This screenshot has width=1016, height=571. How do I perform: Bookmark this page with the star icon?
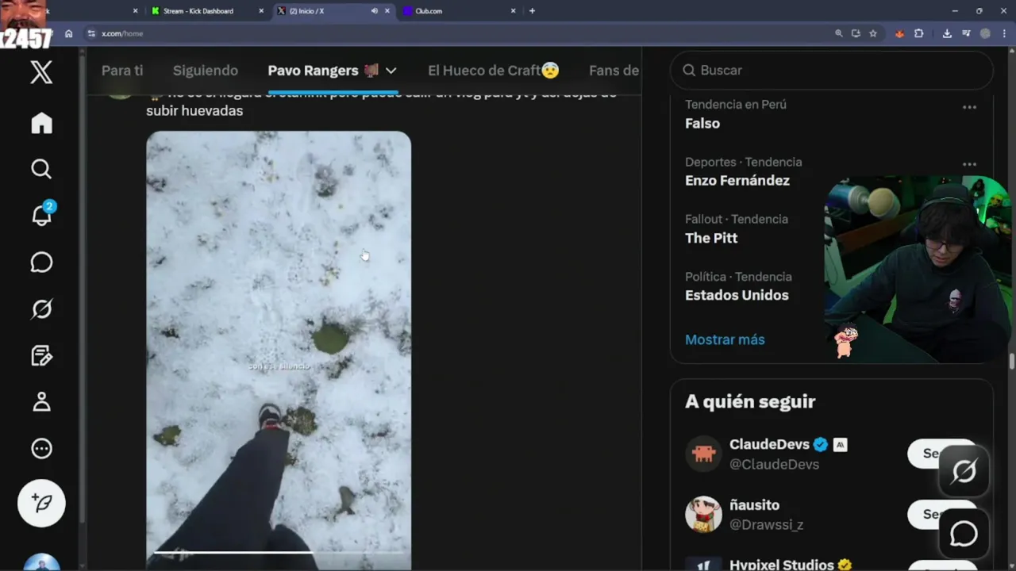[x=873, y=33]
